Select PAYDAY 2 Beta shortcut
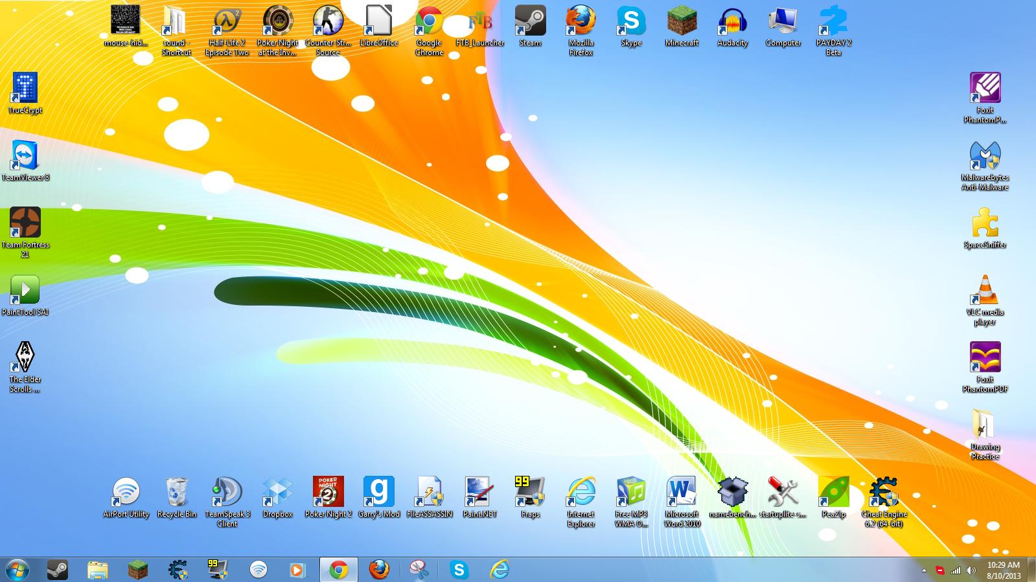Screen dimensions: 1036x582 [833, 31]
